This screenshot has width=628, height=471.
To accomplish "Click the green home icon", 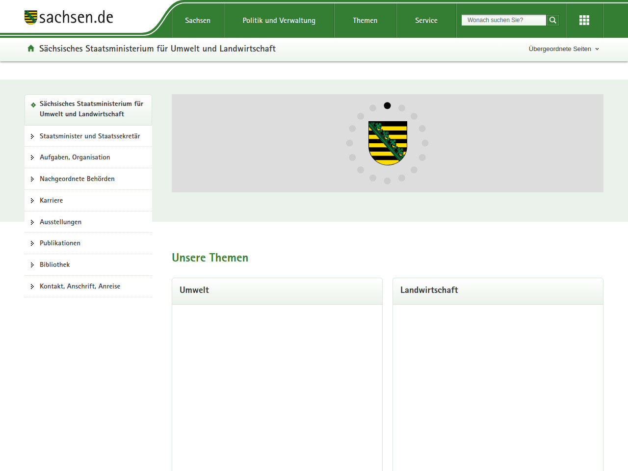I will tap(31, 49).
